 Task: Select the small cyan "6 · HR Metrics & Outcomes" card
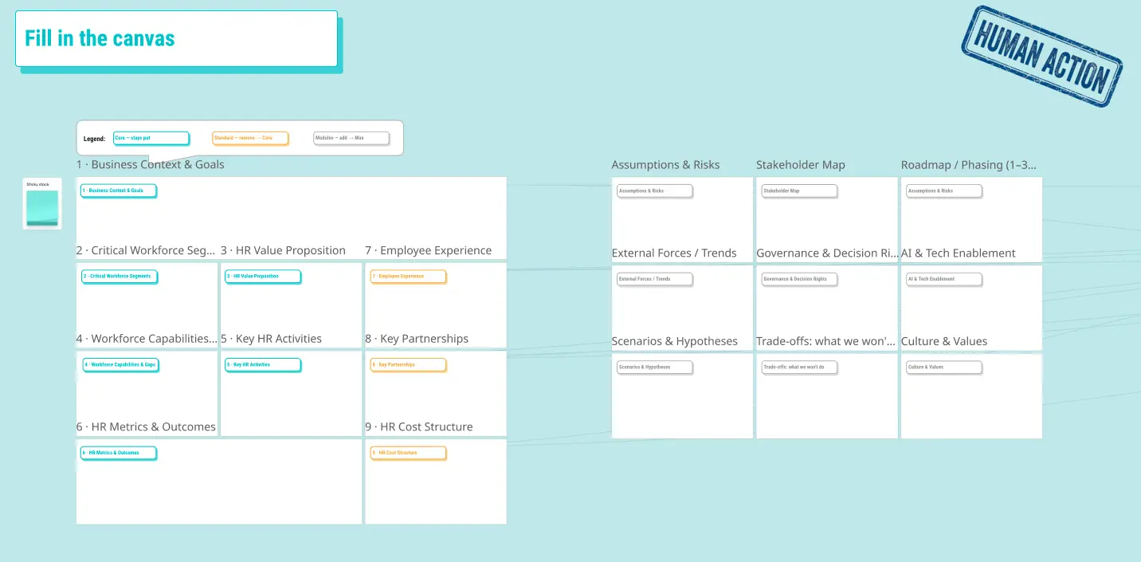point(118,453)
